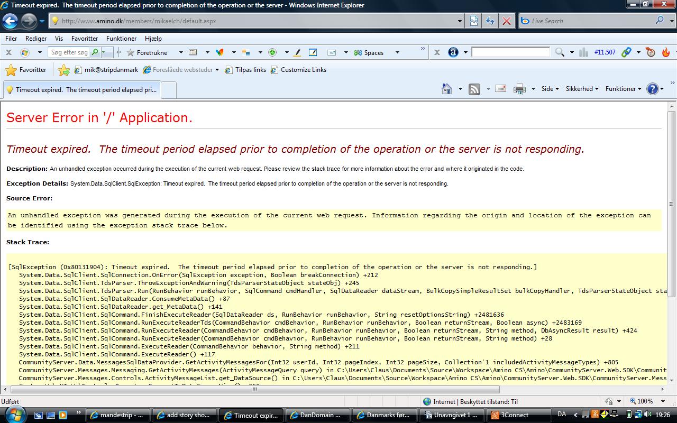Click the blog note toolbar icon

coord(313,52)
